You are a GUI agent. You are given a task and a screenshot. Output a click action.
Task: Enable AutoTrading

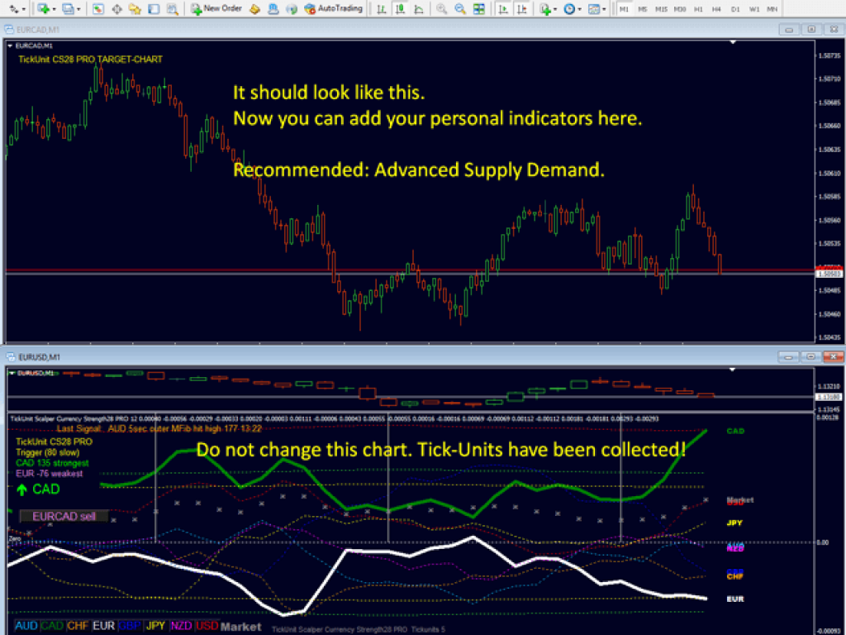[341, 9]
